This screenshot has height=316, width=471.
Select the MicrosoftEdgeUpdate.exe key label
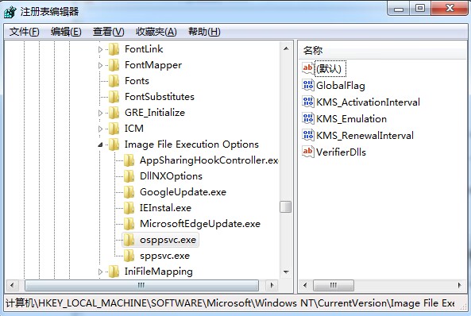[x=200, y=224]
